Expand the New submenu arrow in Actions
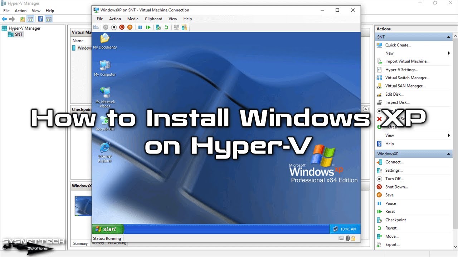 [x=449, y=53]
